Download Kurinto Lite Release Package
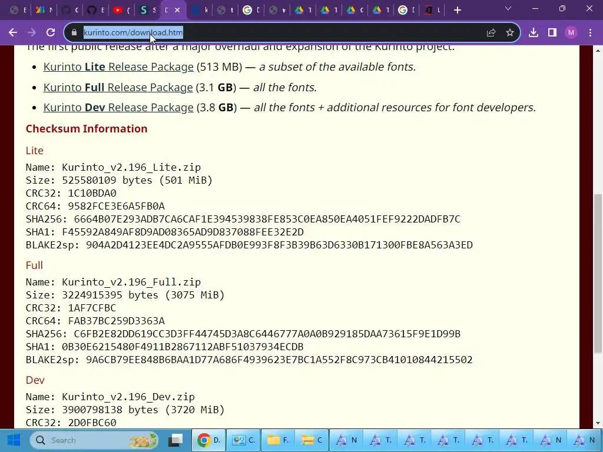This screenshot has width=603, height=452. coord(118,67)
